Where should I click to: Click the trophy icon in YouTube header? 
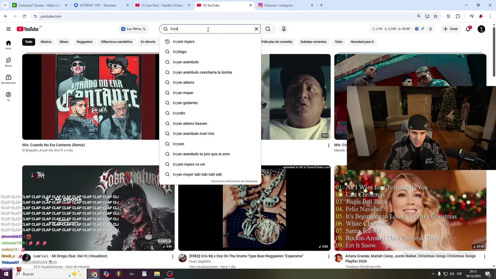pos(430,29)
